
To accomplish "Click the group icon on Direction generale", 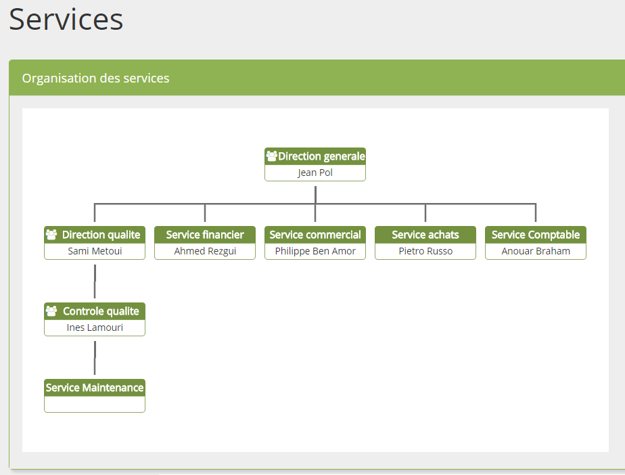I will coord(271,156).
